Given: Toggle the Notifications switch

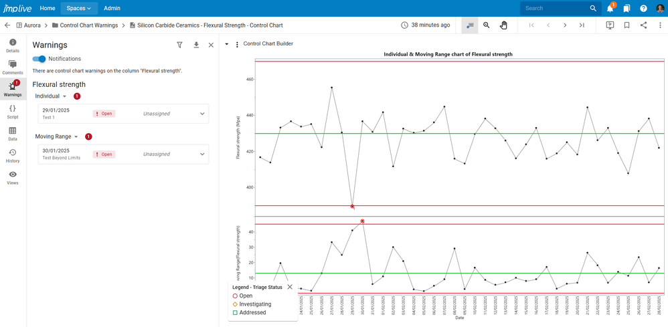Looking at the screenshot, I should [39, 59].
